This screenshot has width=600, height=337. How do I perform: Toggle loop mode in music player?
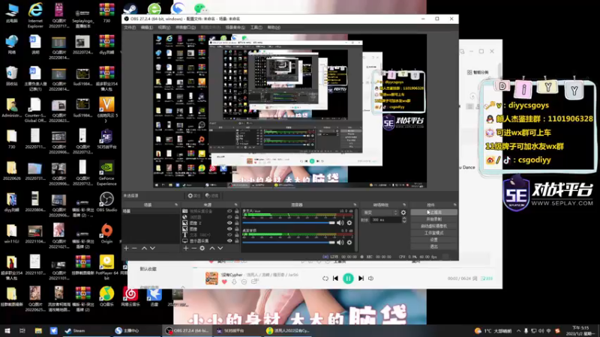tap(325, 279)
